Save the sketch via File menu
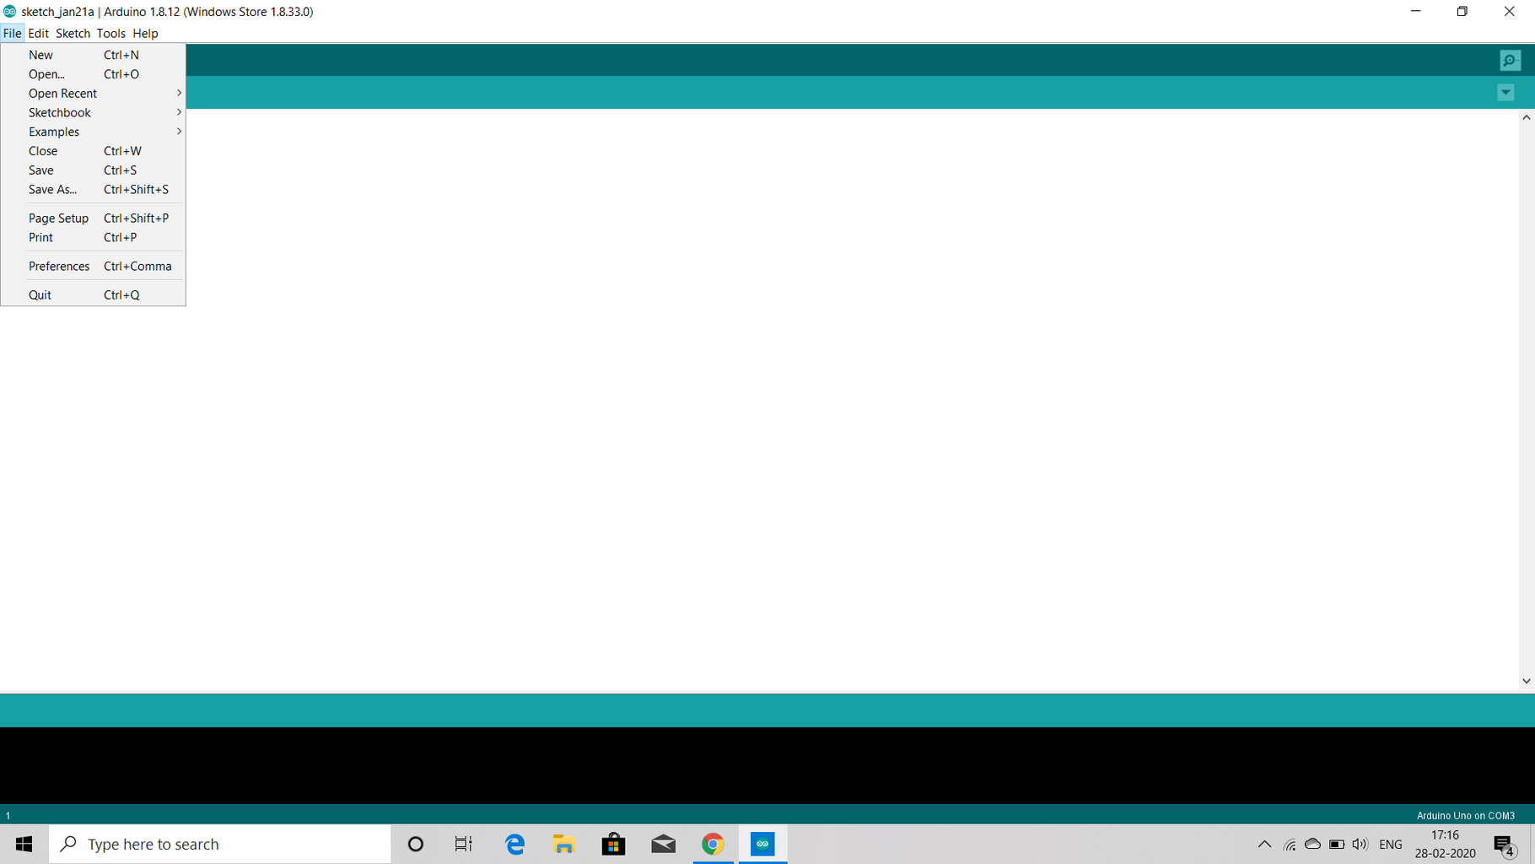The height and width of the screenshot is (864, 1535). click(x=93, y=170)
